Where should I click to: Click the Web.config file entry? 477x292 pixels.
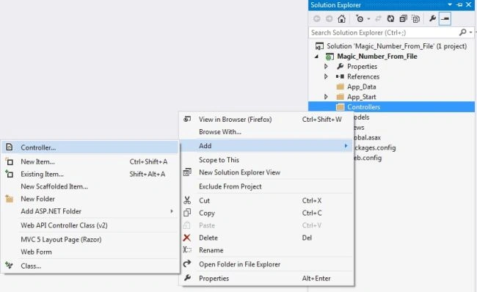[x=368, y=158]
